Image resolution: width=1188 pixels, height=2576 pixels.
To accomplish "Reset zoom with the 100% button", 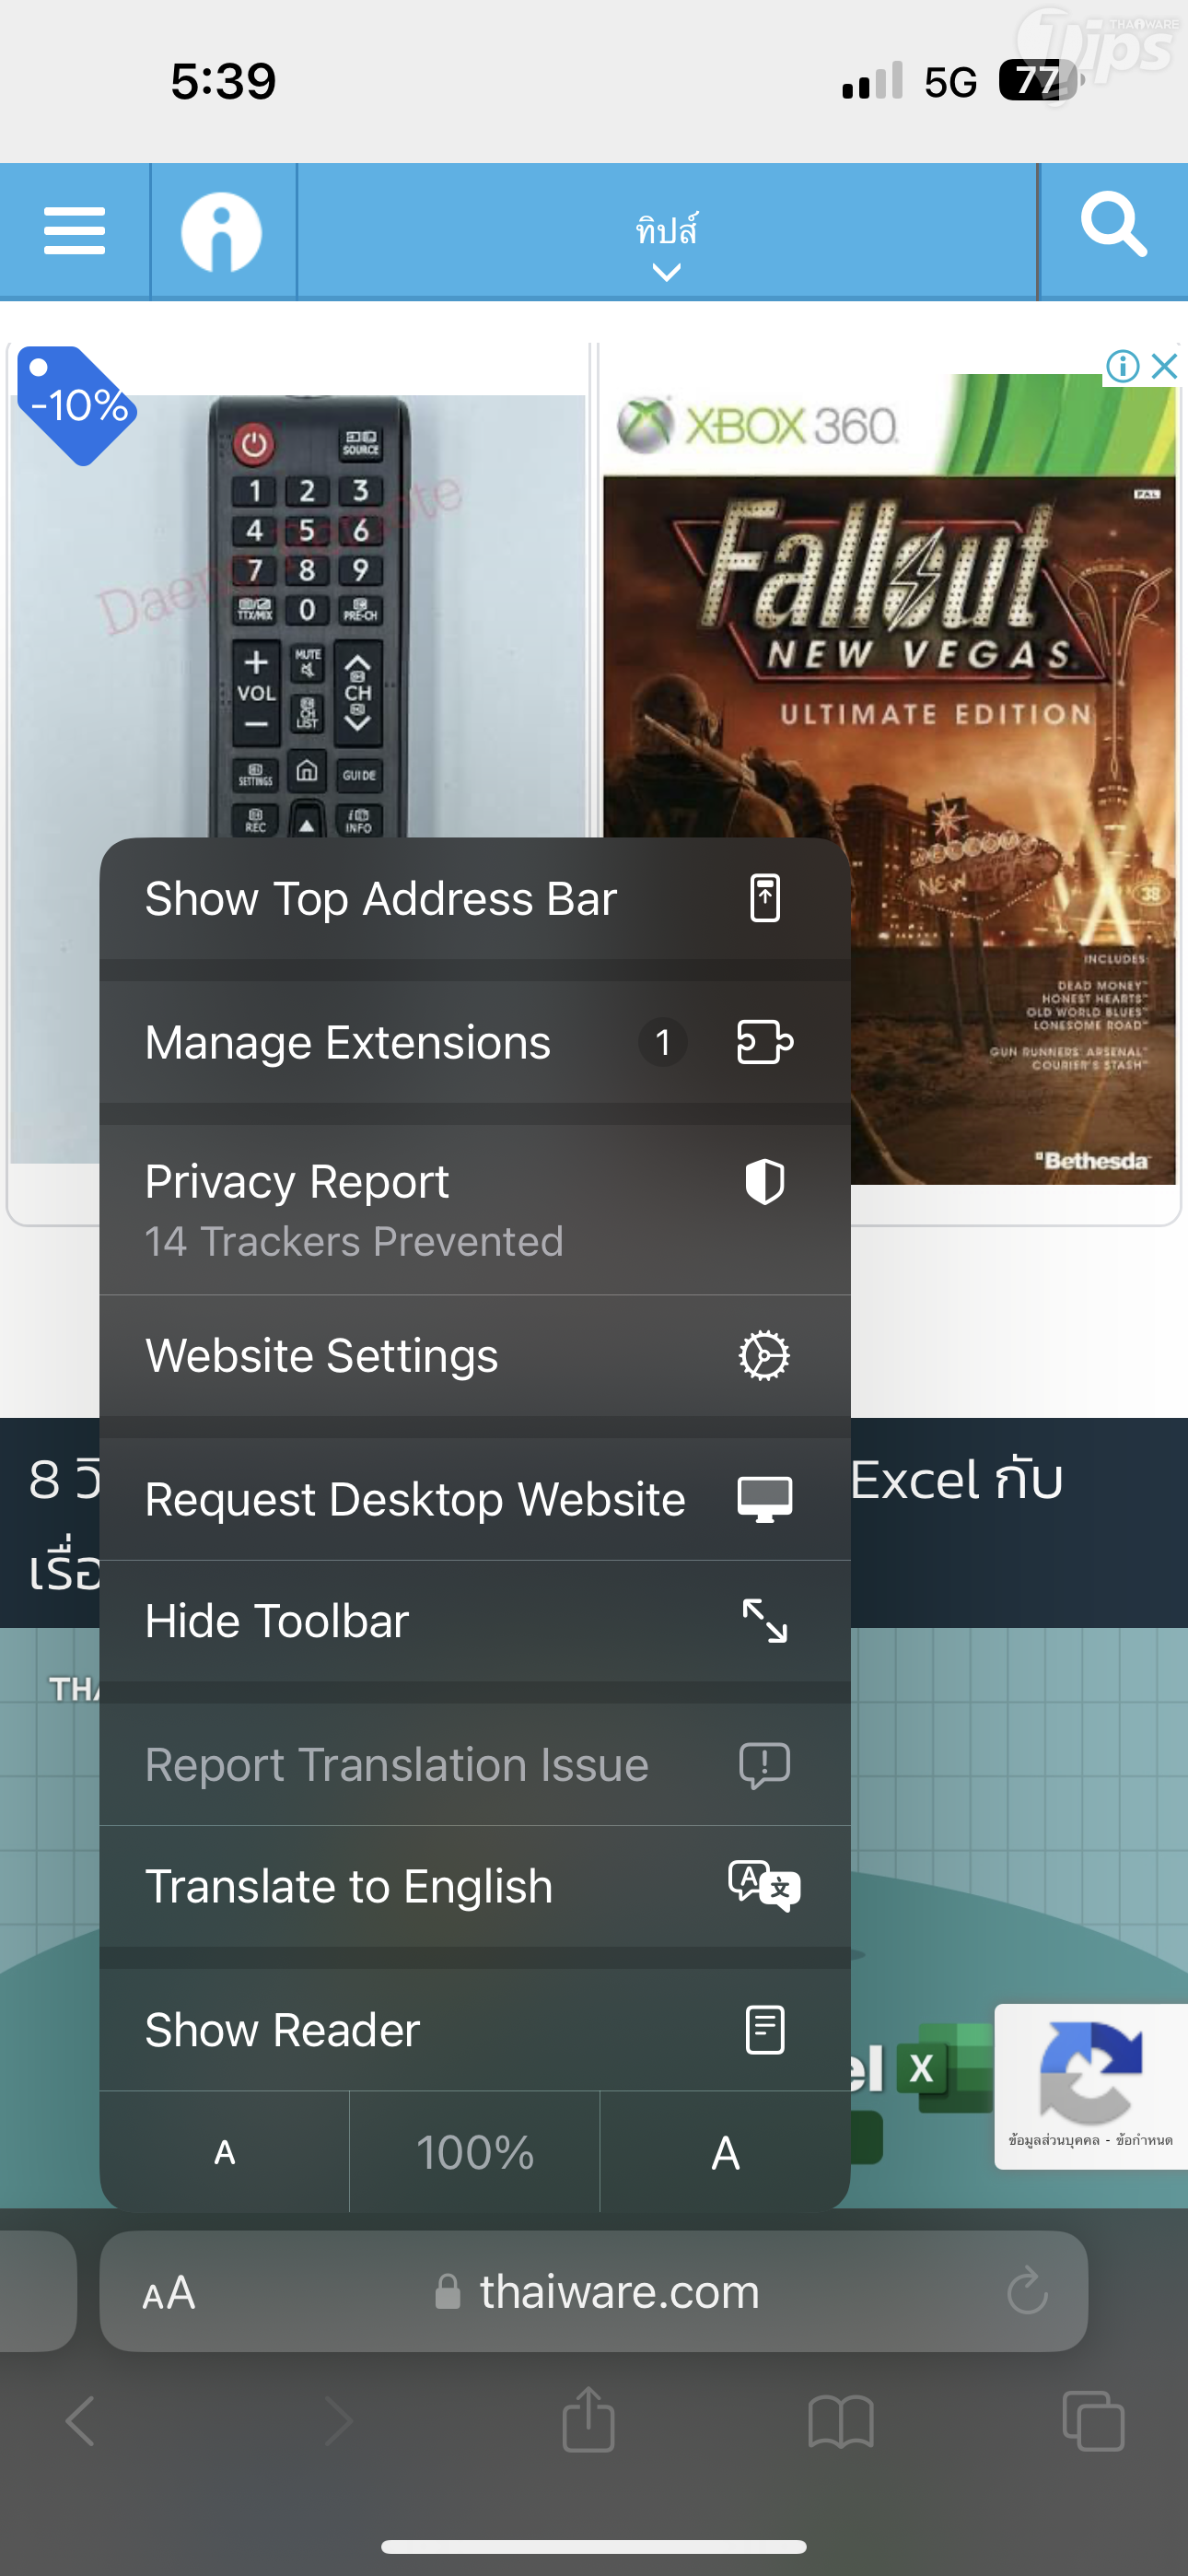I will (475, 2152).
